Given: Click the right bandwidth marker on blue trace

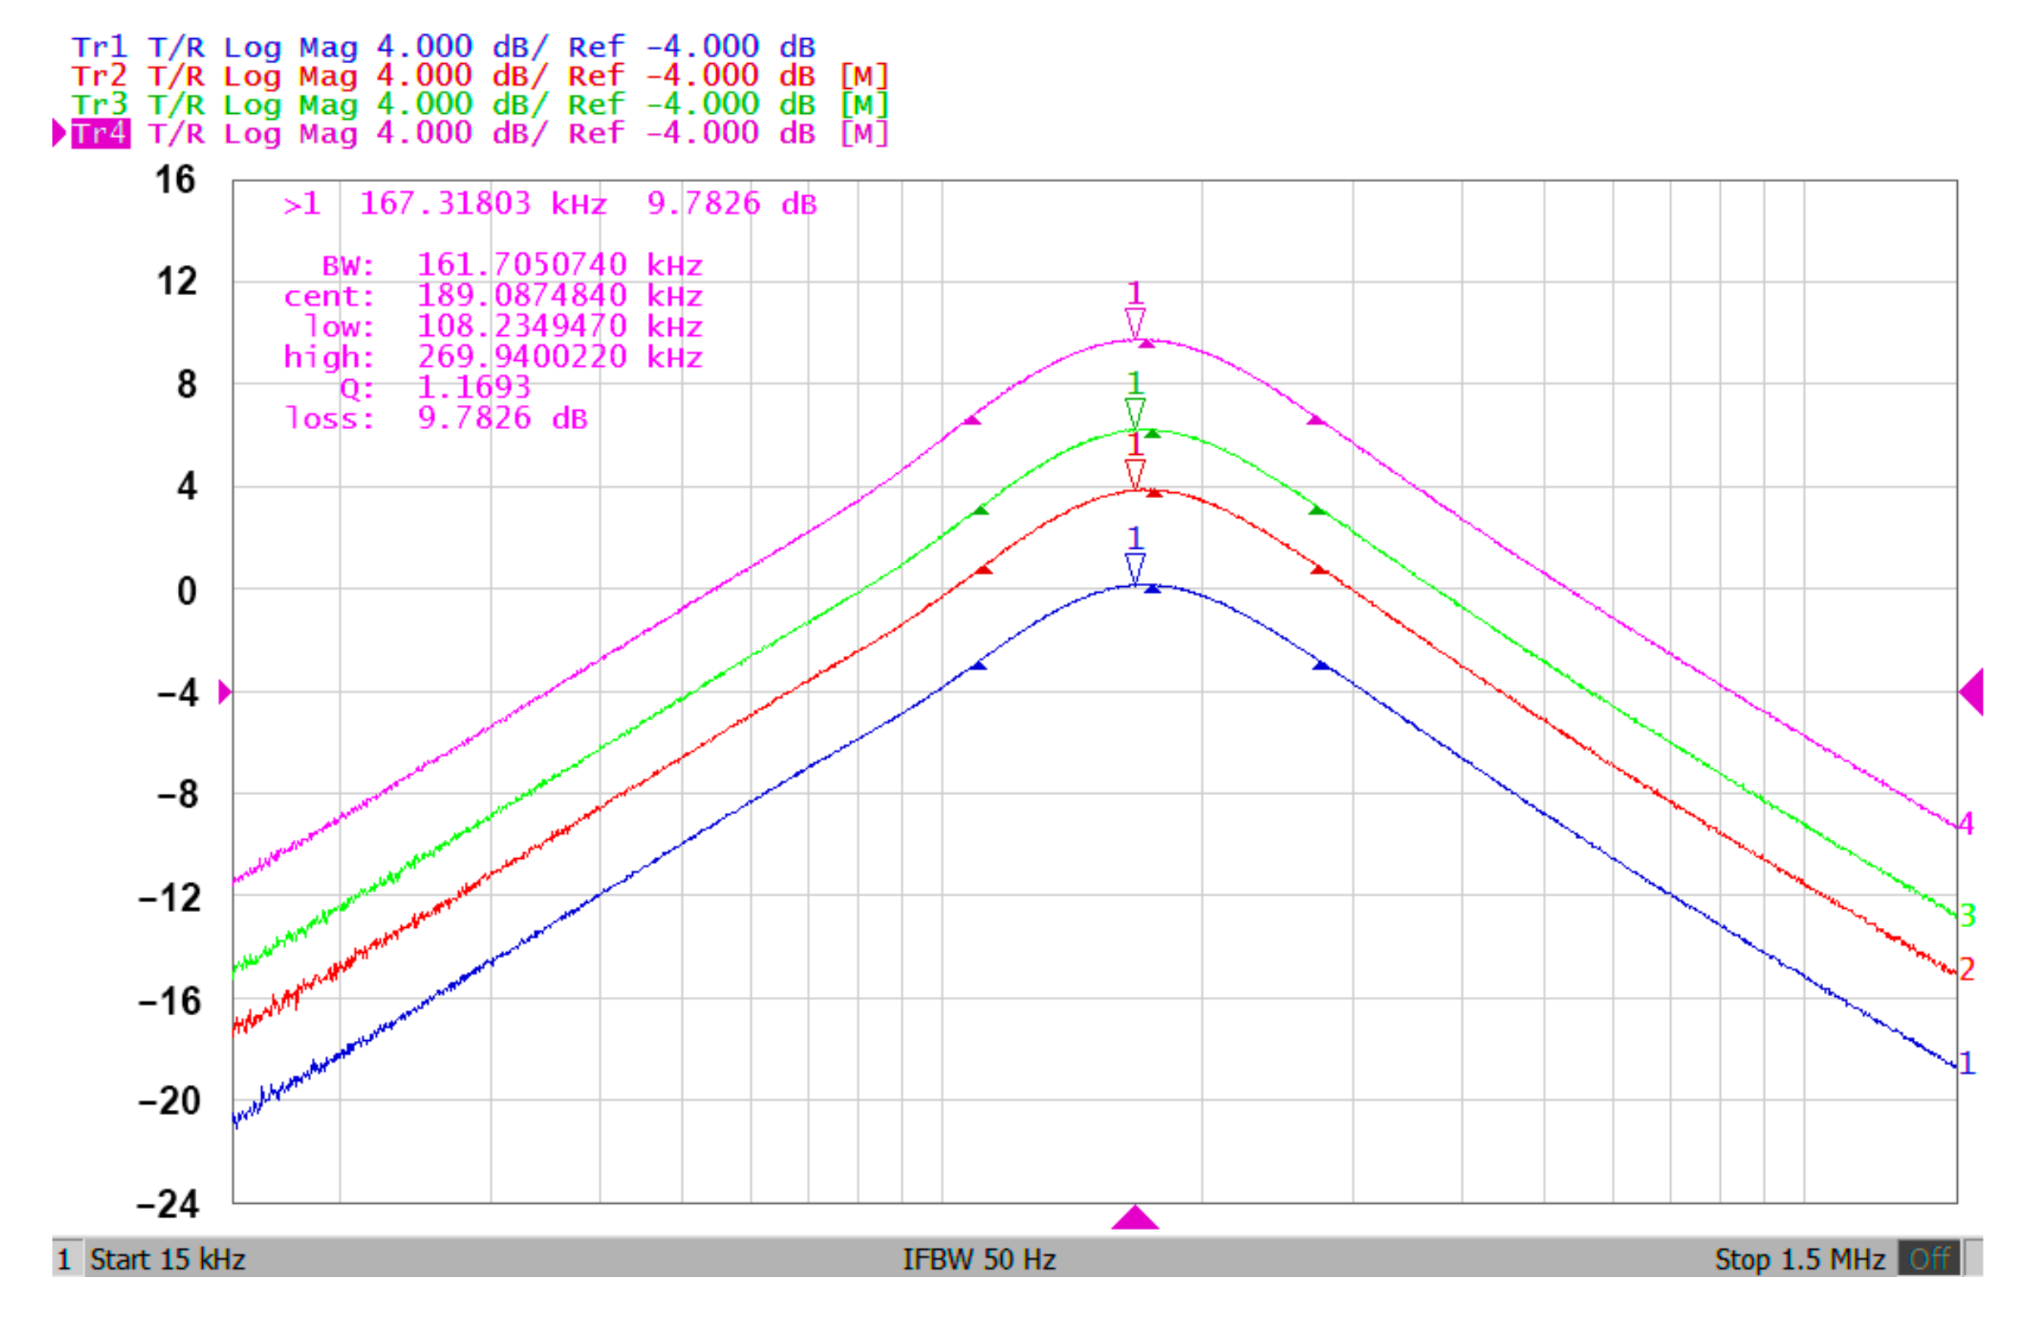Looking at the screenshot, I should [1322, 665].
